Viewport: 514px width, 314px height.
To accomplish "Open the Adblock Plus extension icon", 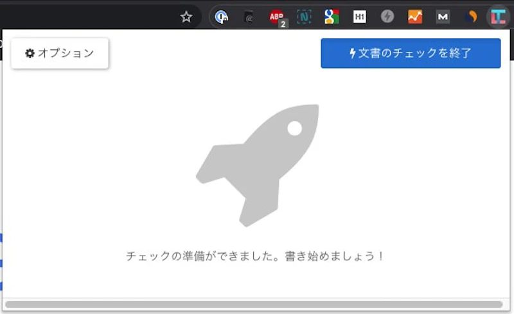I will coord(278,18).
